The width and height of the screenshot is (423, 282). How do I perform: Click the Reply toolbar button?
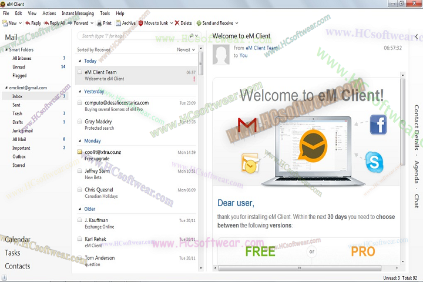click(x=33, y=23)
